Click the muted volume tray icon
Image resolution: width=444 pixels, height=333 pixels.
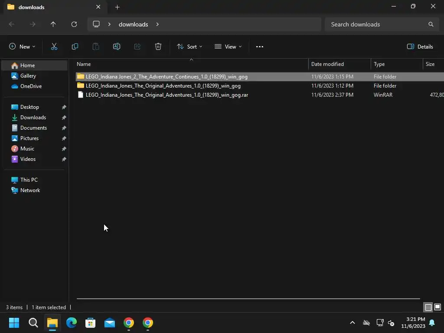click(391, 323)
